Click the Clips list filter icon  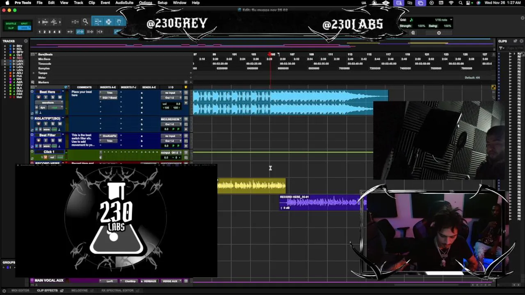[x=502, y=48]
